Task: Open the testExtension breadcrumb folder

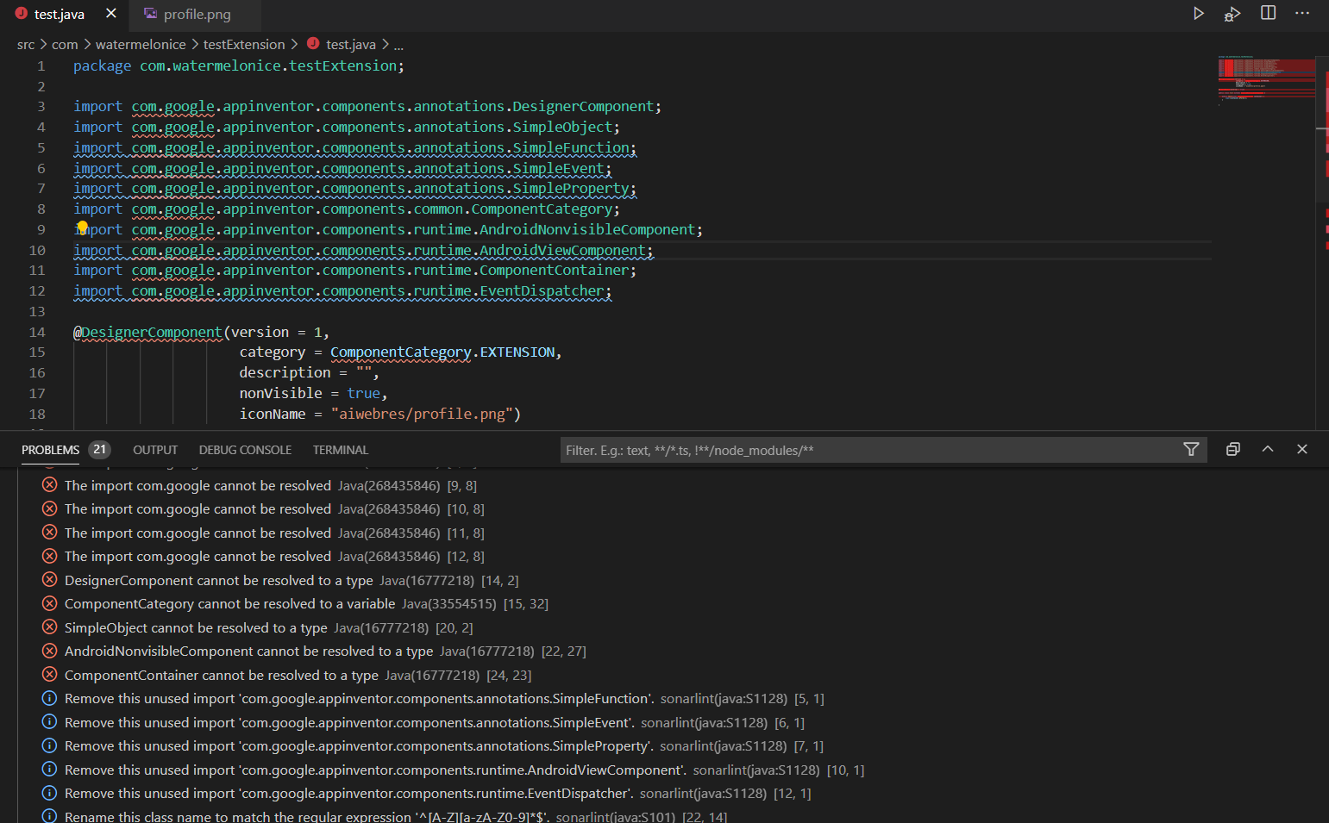Action: tap(244, 45)
